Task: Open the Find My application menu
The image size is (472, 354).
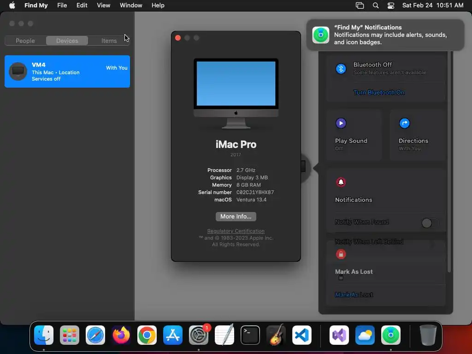Action: pyautogui.click(x=36, y=5)
